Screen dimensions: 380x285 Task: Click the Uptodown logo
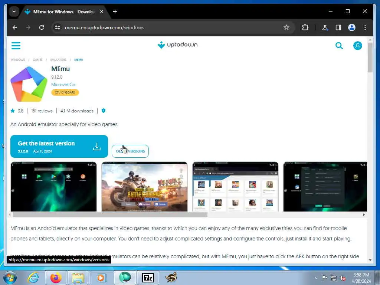click(178, 45)
